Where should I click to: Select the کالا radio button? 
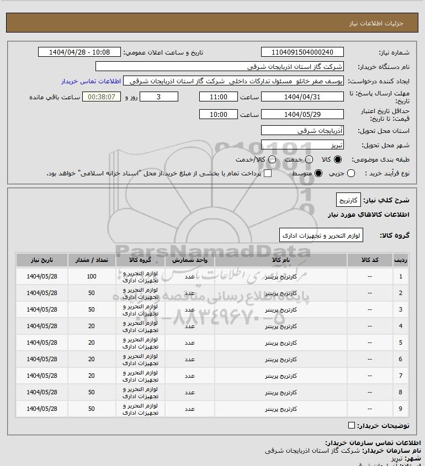pos(338,159)
